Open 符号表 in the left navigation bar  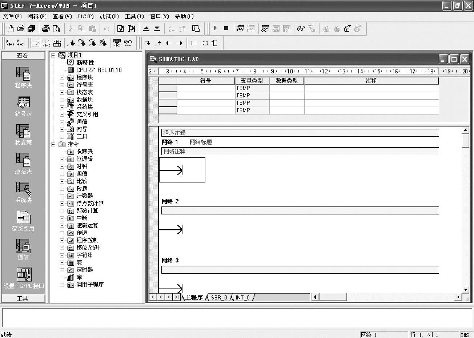23,106
